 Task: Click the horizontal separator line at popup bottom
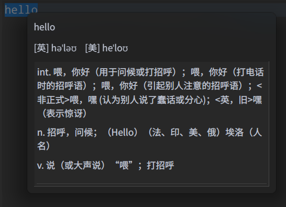pos(151,183)
